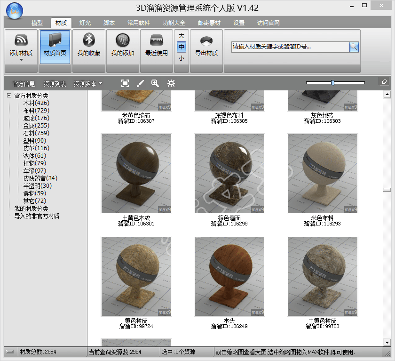Viewport: 395px width, 361px height.
Task: Switch to the 模型 tab
Action: point(37,23)
